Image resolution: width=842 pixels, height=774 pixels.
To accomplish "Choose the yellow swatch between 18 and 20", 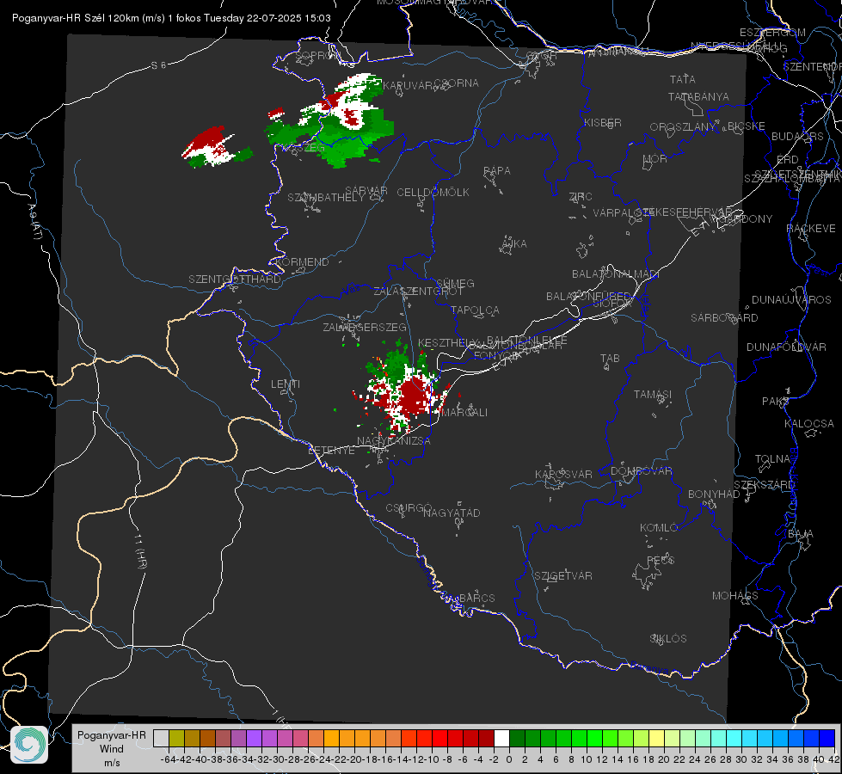I will click(x=656, y=739).
